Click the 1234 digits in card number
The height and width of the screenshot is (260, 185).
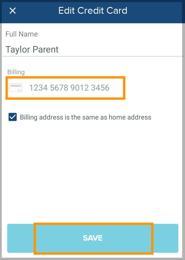(x=38, y=88)
